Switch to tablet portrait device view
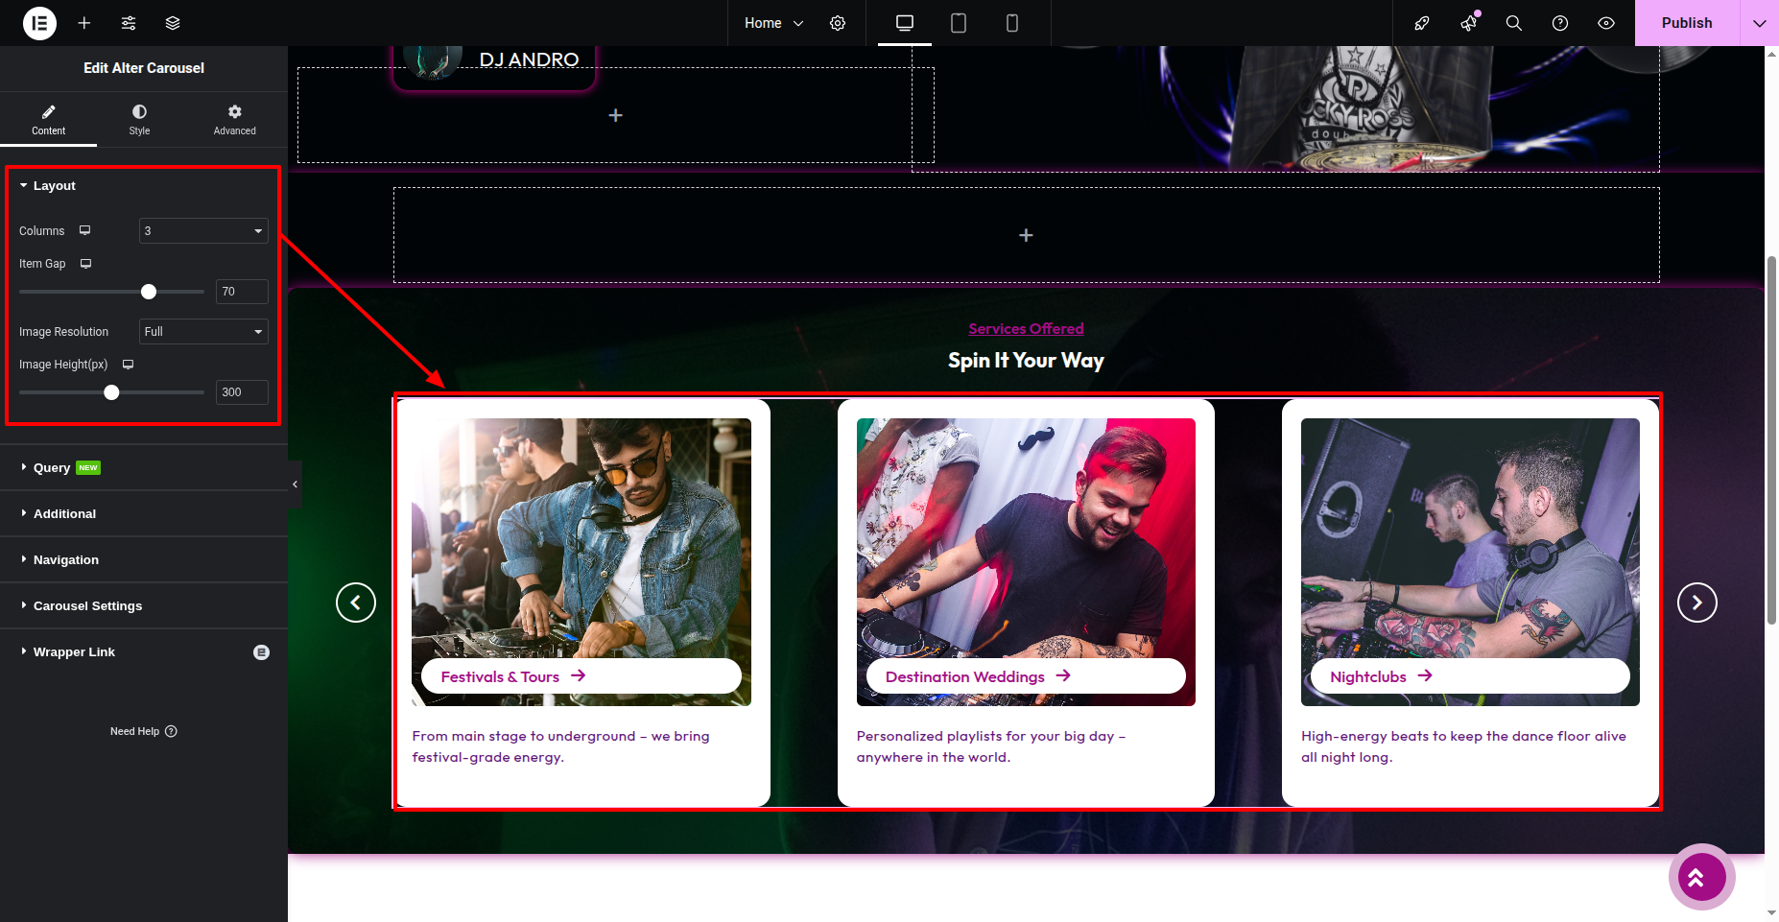 [x=958, y=23]
